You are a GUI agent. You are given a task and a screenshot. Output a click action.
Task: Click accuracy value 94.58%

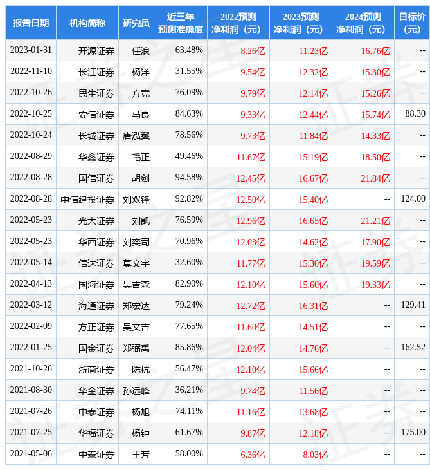189,178
